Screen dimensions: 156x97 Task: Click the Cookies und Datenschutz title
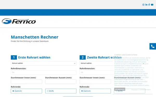126,55
